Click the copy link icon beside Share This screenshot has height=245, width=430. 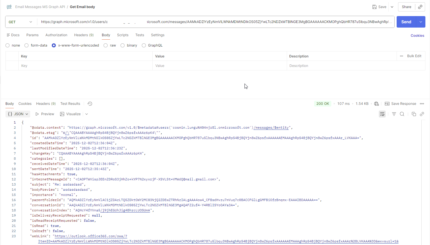click(420, 7)
